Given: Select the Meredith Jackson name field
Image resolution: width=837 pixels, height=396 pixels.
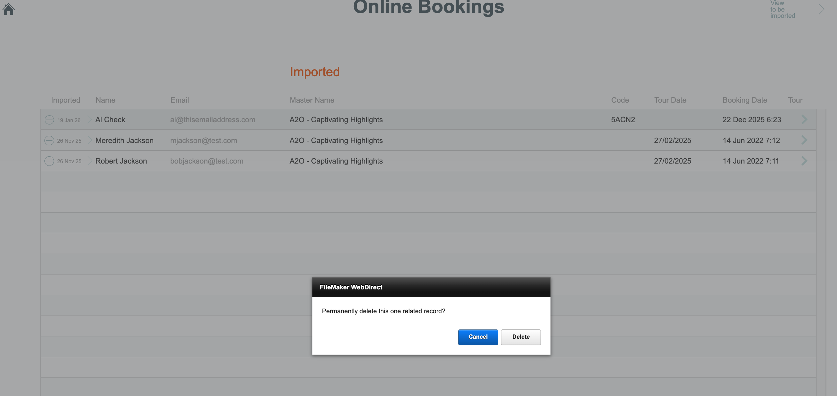Looking at the screenshot, I should tap(124, 140).
